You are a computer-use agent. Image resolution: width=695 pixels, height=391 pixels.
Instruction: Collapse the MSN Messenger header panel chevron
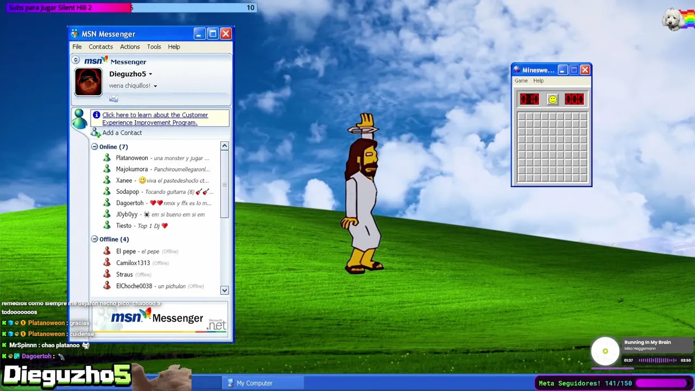75,60
